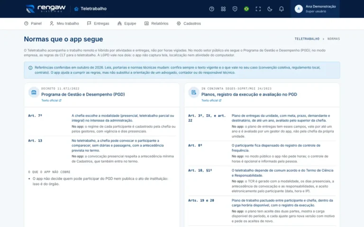Open the Painel menu

pos(33,23)
